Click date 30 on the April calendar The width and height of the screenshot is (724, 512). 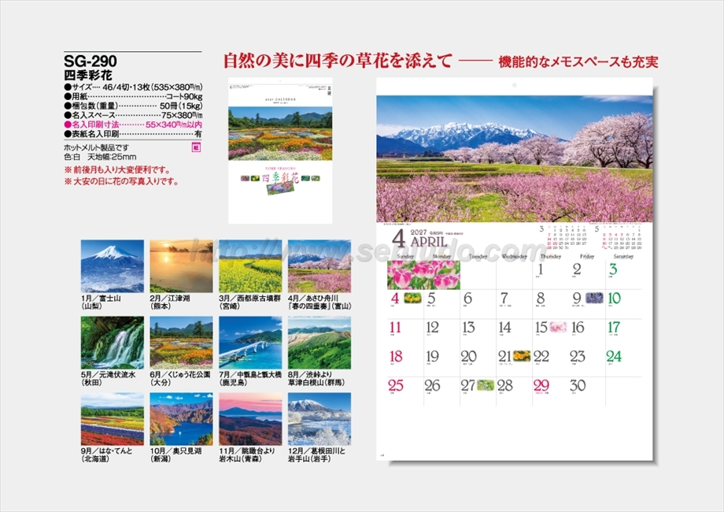click(x=578, y=385)
